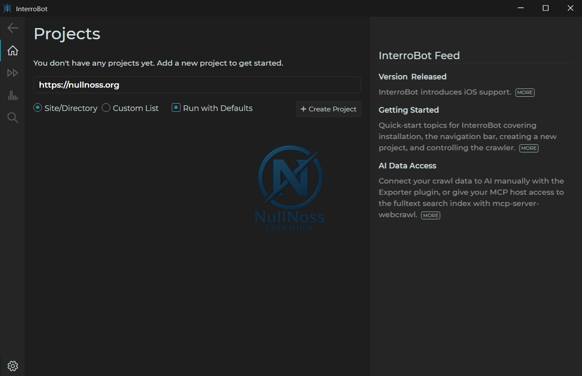Open InterroBot settings via the gear icon
The height and width of the screenshot is (376, 582).
13,366
